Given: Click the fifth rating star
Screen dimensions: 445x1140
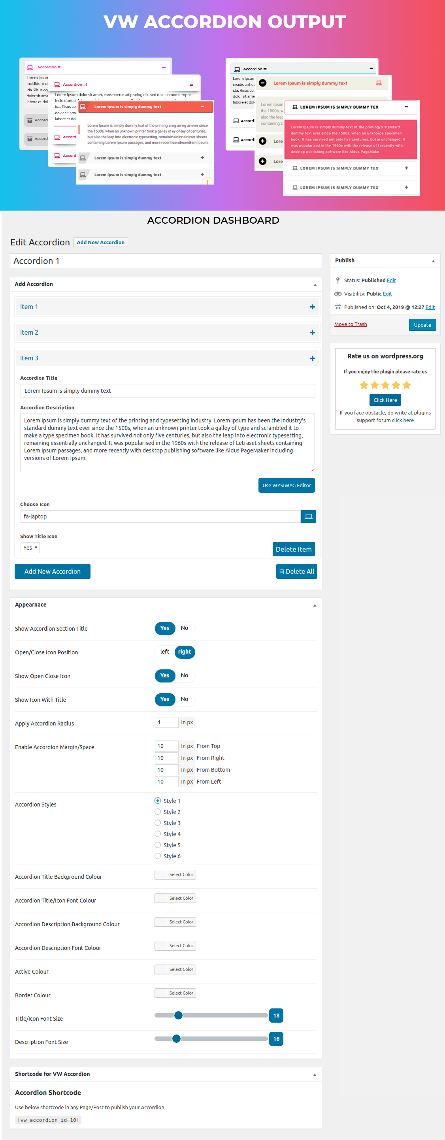Looking at the screenshot, I should pos(407,384).
